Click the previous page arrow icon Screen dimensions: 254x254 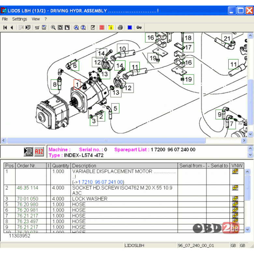(12, 28)
